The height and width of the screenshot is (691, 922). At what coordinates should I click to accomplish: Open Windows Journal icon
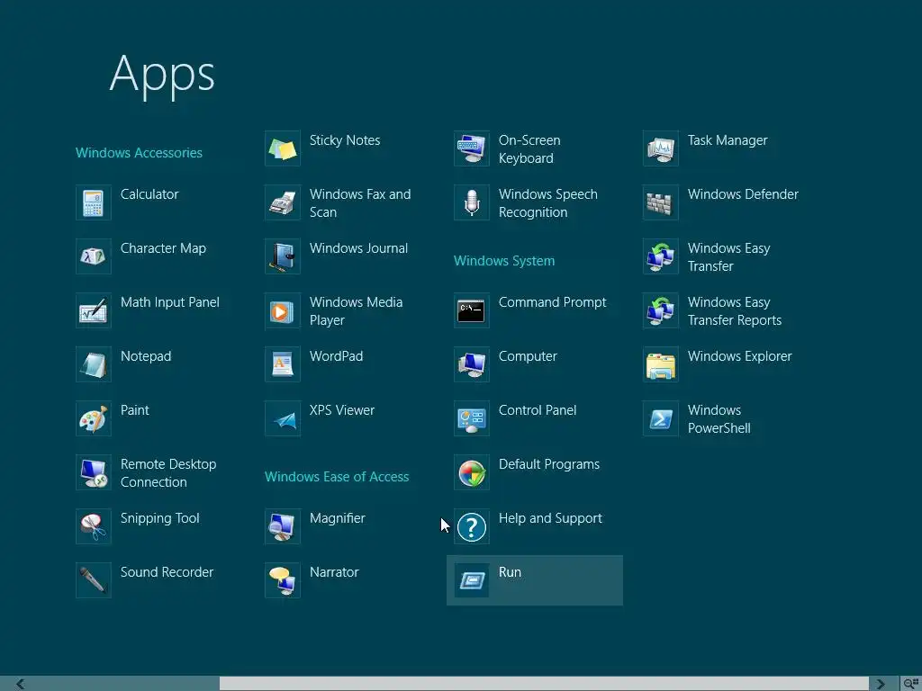coord(283,256)
